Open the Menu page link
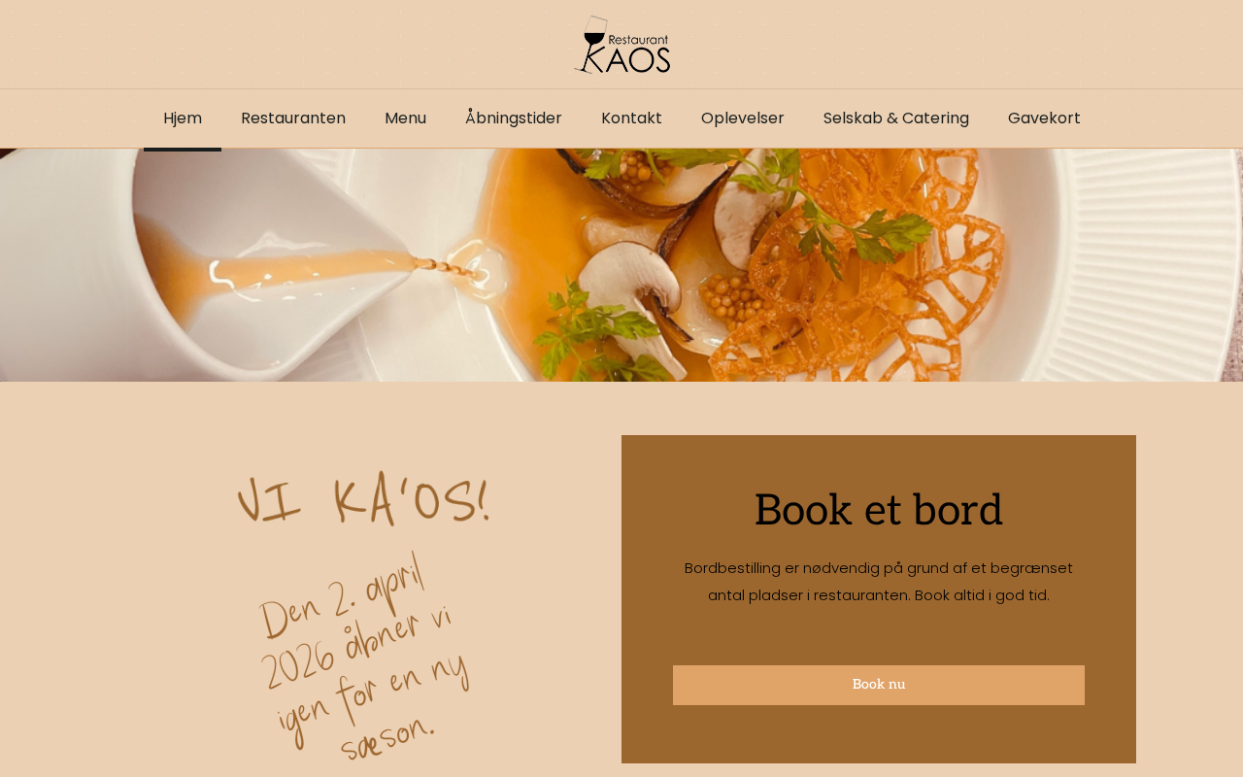1243x777 pixels. pos(405,118)
